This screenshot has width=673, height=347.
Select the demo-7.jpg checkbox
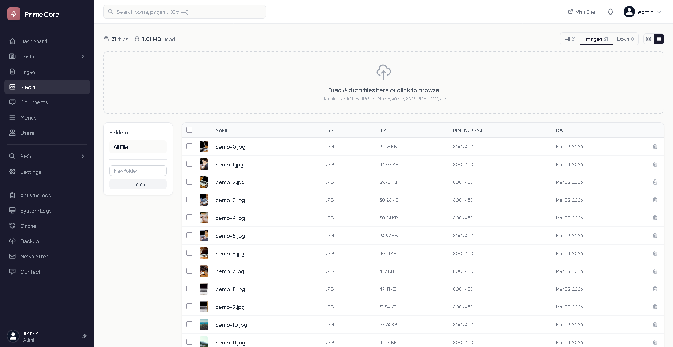[189, 271]
